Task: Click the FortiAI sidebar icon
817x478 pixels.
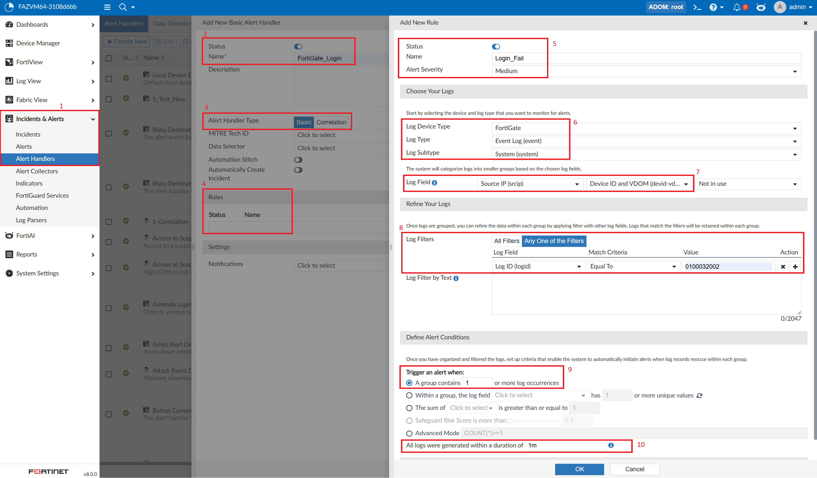Action: pos(9,236)
